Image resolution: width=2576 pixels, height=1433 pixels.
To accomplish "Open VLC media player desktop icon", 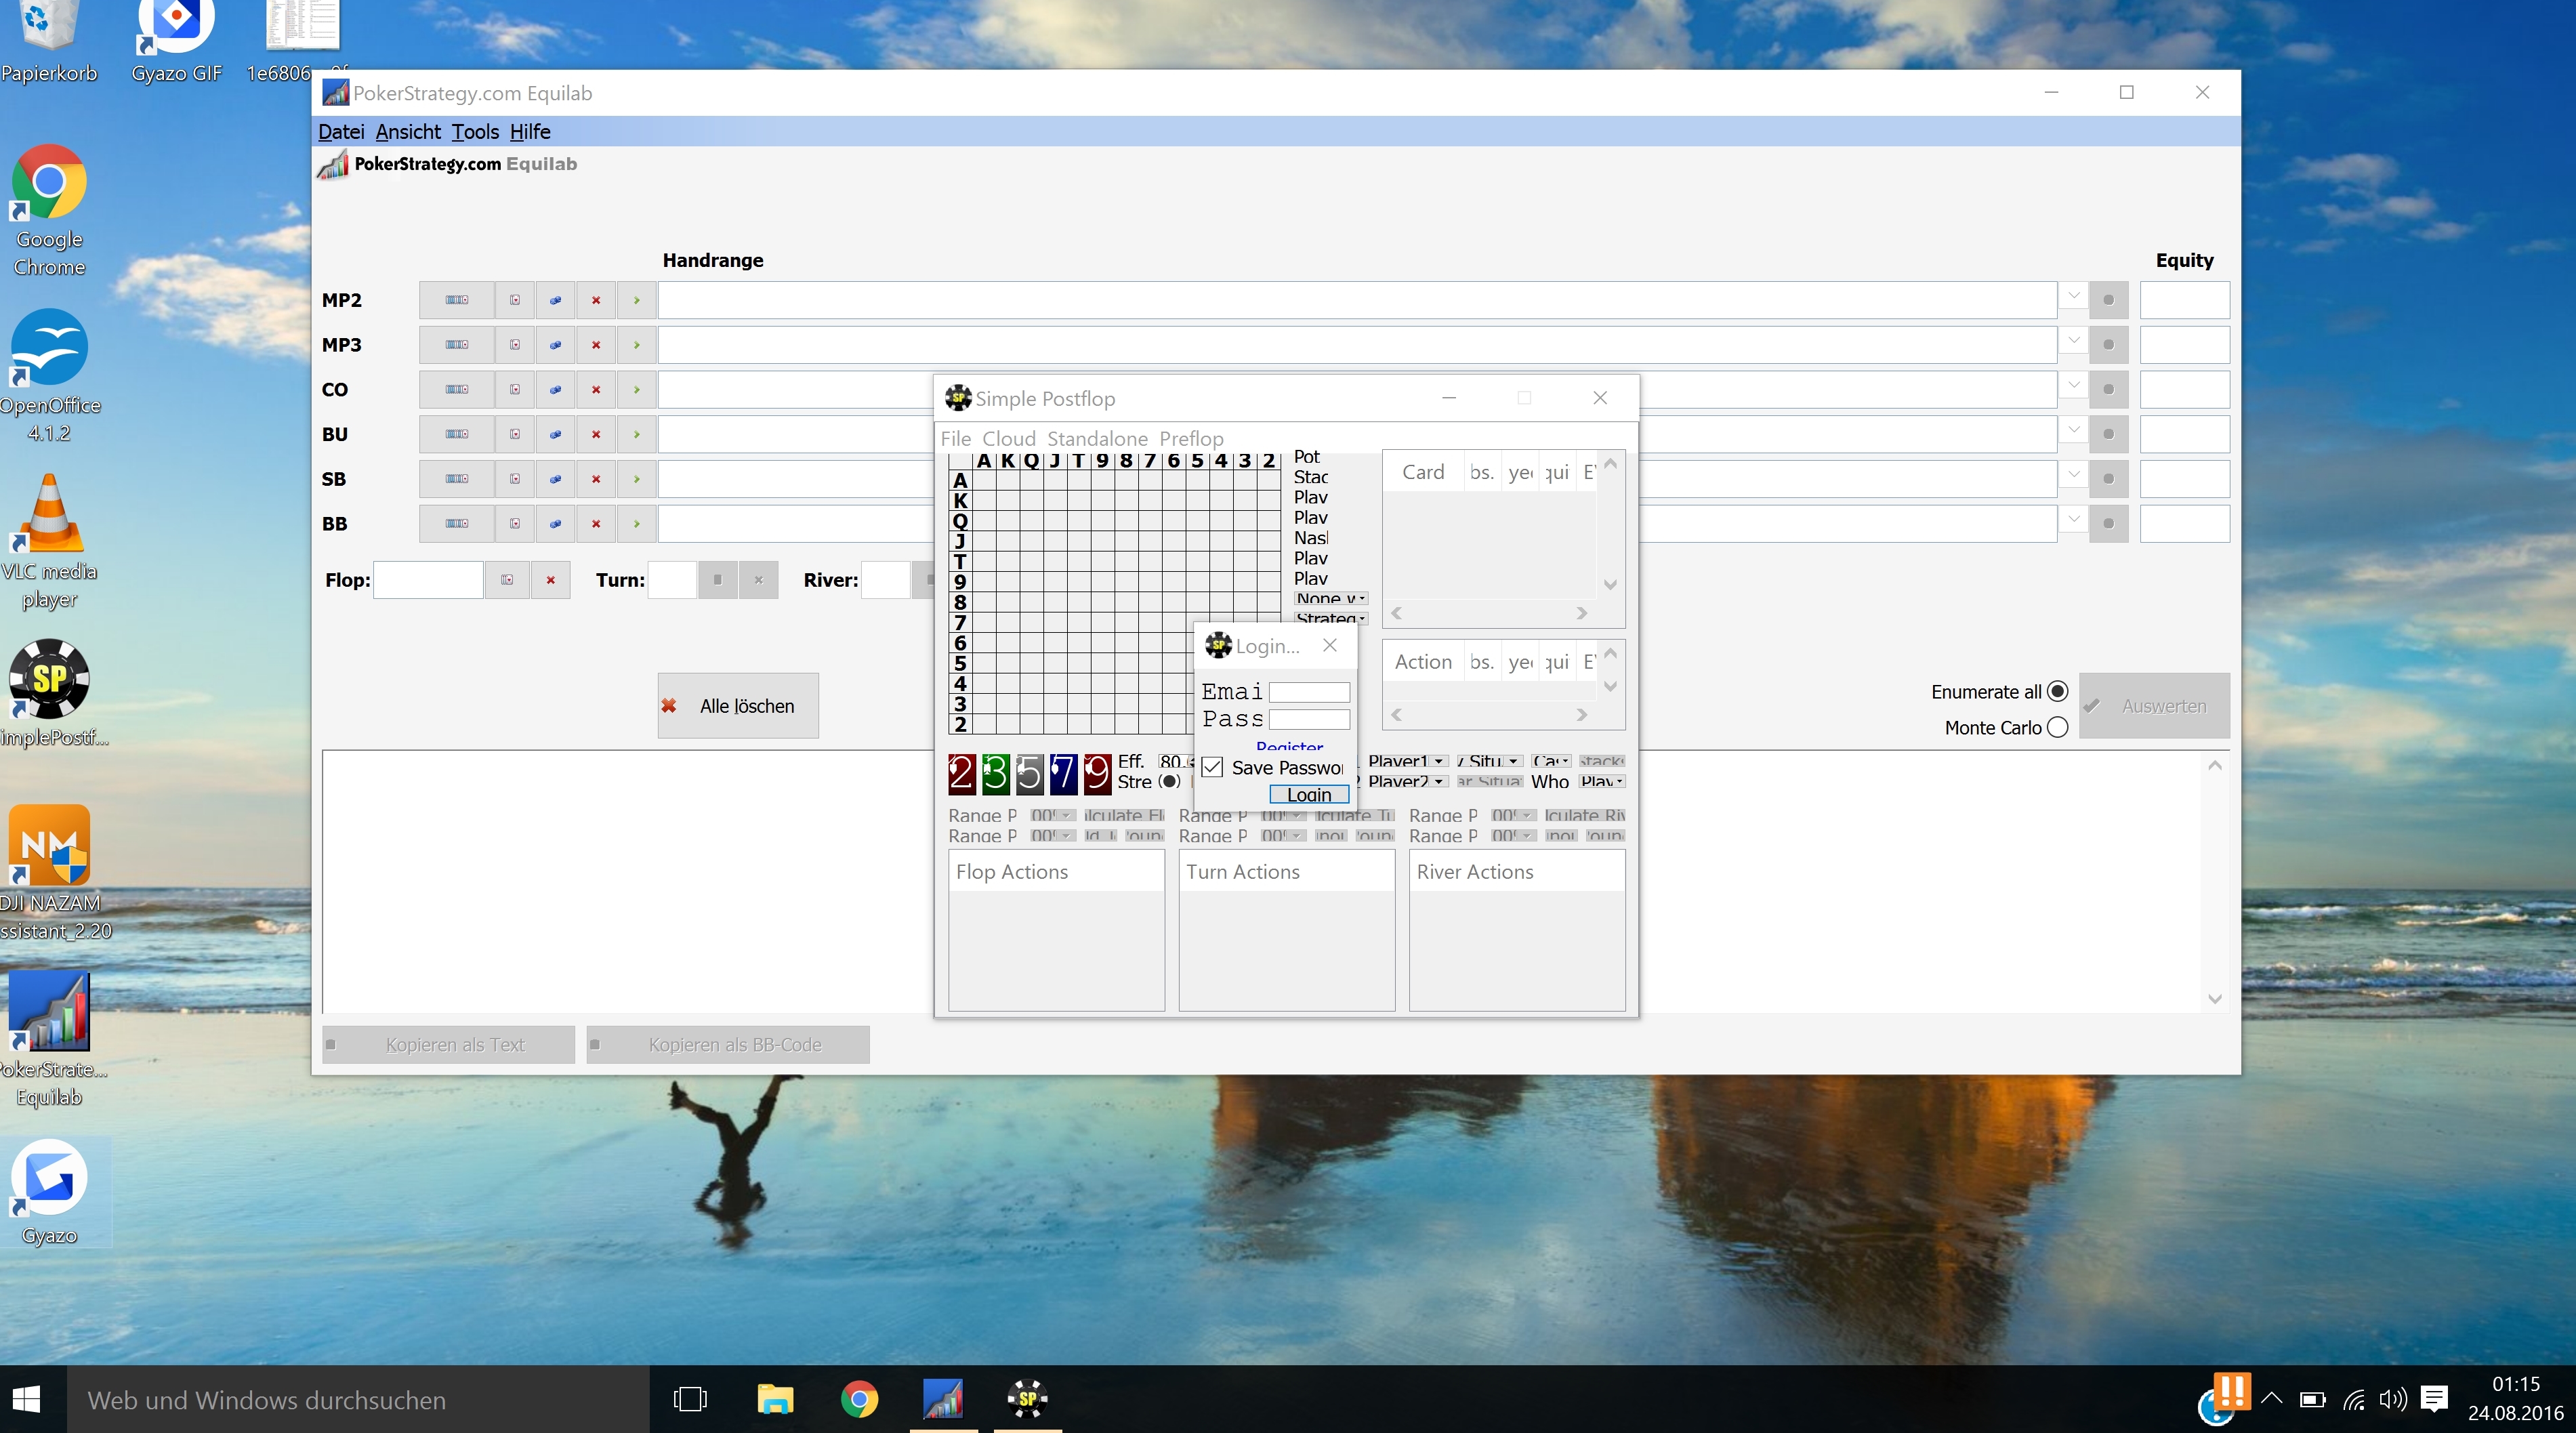I will [x=50, y=540].
